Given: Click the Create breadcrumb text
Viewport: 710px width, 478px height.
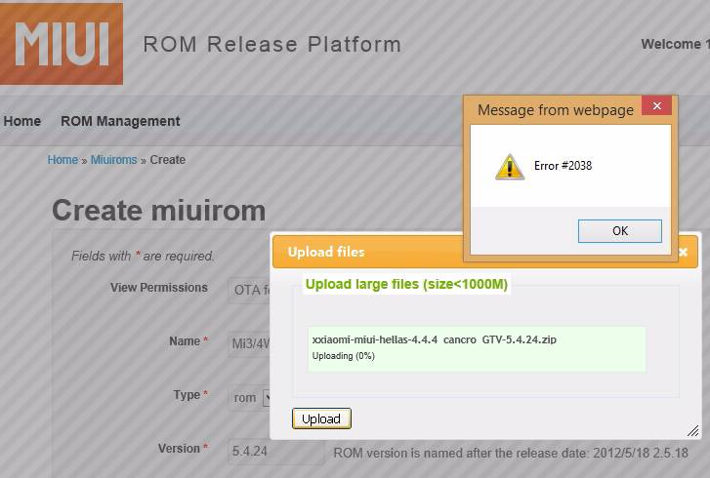Looking at the screenshot, I should tap(168, 160).
